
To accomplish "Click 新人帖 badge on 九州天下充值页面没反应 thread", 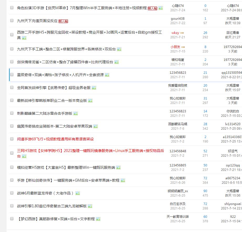I will [63, 21].
